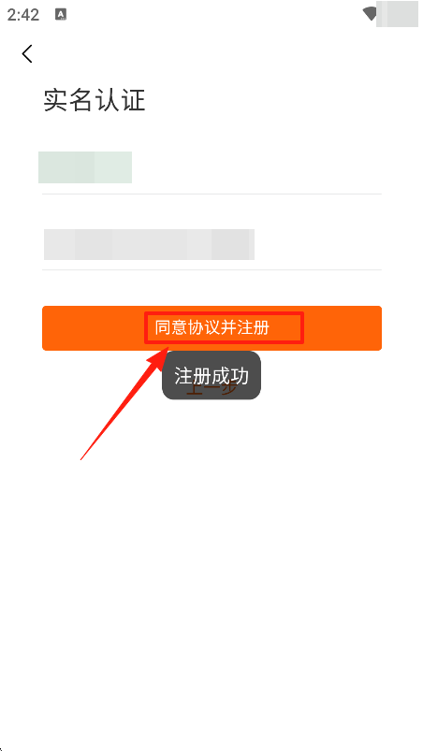Tap the gray blurred ID number text
Viewport: 423px width, 751px height.
(x=149, y=244)
